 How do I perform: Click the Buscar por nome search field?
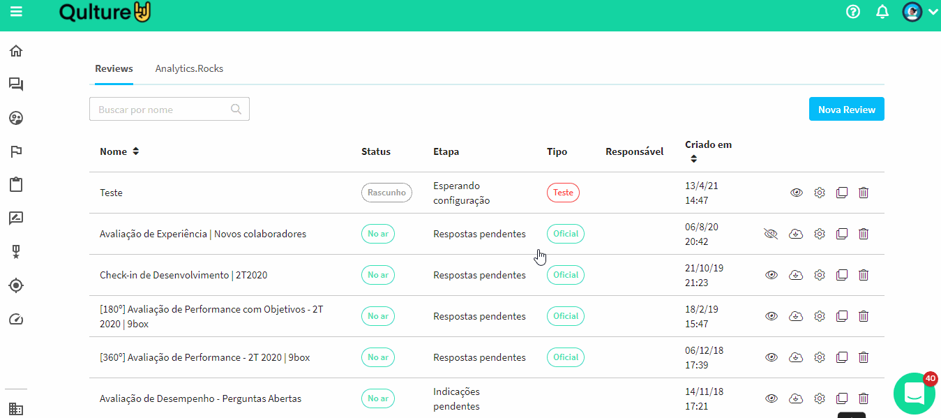[x=162, y=110]
